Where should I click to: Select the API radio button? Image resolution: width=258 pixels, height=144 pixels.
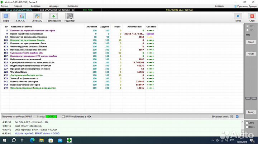247,26
